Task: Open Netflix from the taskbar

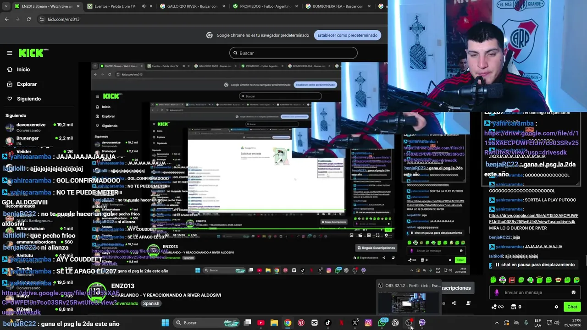Action: [x=341, y=323]
